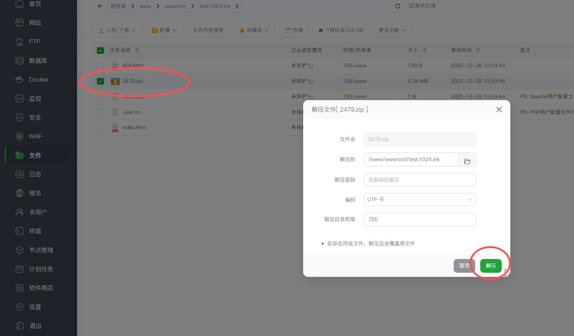Click the 取消 button in dialog
Screen dimensions: 574x336
[x=464, y=265]
